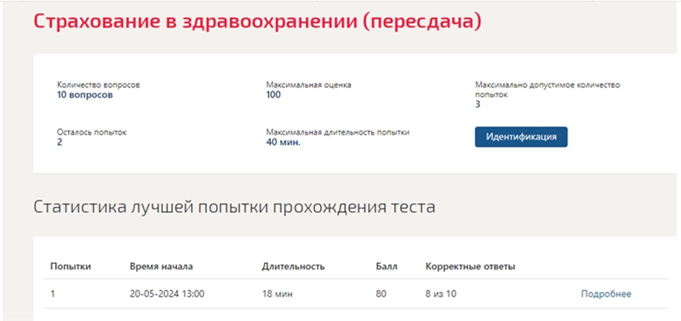
Task: Open the Подробнее link for attempt 1
Action: click(x=606, y=294)
